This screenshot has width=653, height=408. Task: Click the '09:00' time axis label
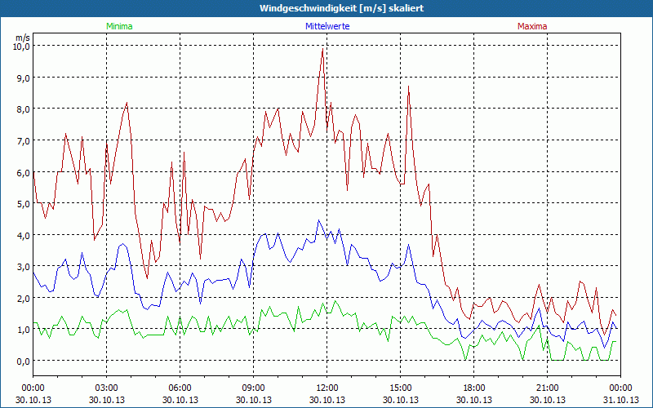point(253,388)
